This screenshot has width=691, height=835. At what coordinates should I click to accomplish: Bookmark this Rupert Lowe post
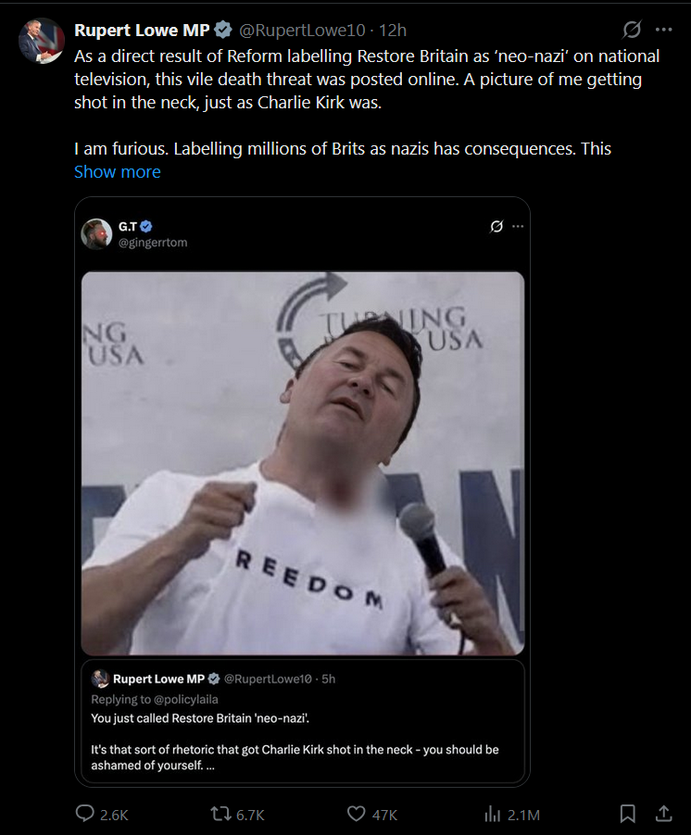click(x=627, y=814)
